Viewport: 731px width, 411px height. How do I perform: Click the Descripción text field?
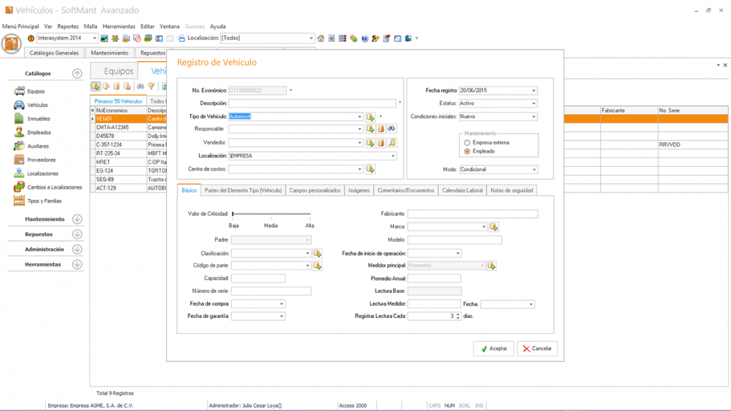click(312, 104)
